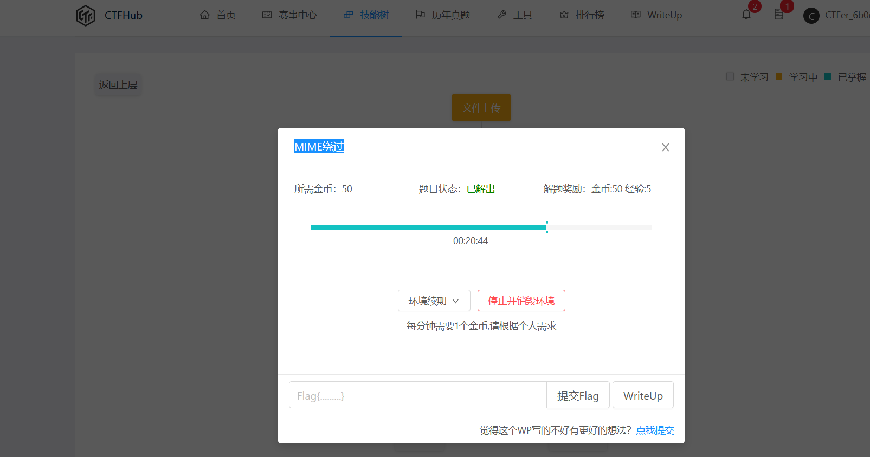
Task: Click the 已掌握 legend swatch
Action: (828, 76)
